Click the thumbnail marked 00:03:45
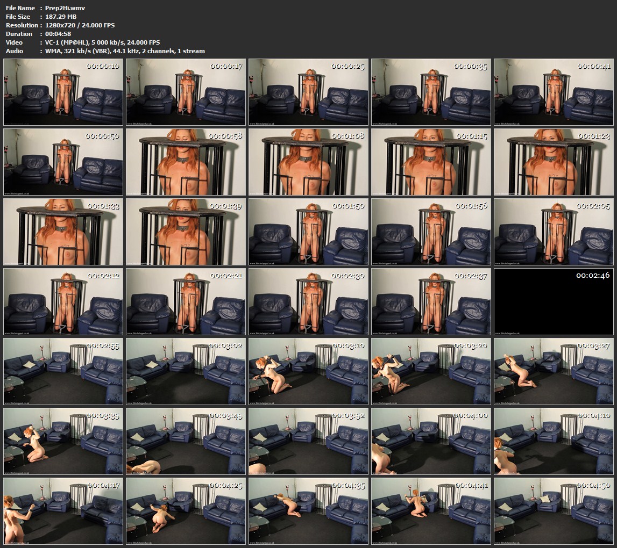Viewport: 617px width, 548px height. [186, 441]
